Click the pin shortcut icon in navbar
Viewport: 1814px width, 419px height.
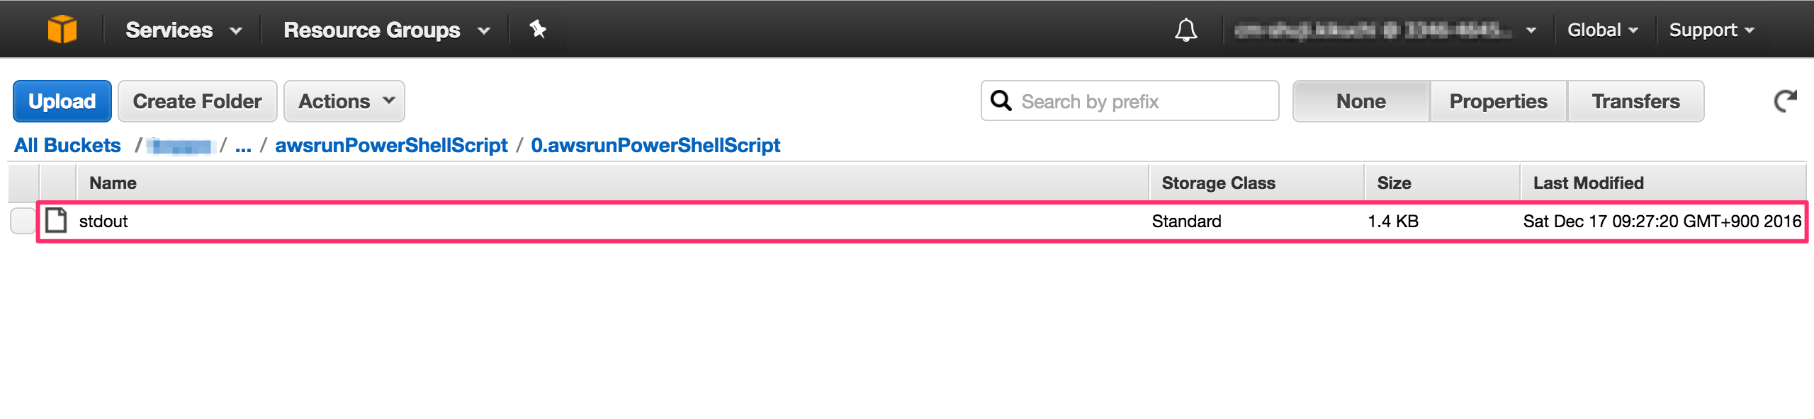(538, 29)
